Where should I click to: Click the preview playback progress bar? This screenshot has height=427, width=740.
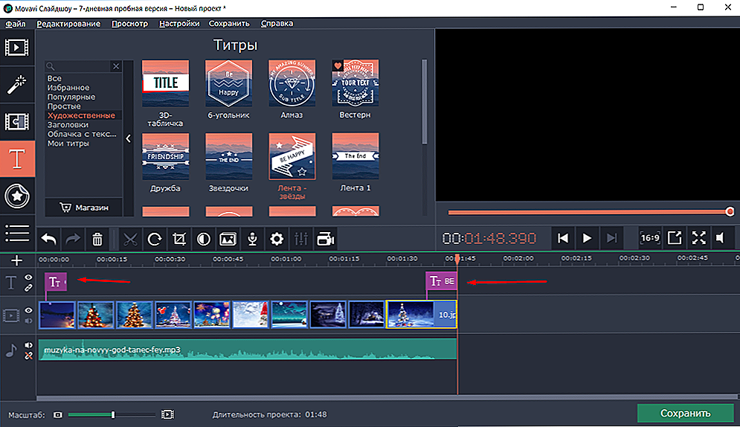point(589,212)
